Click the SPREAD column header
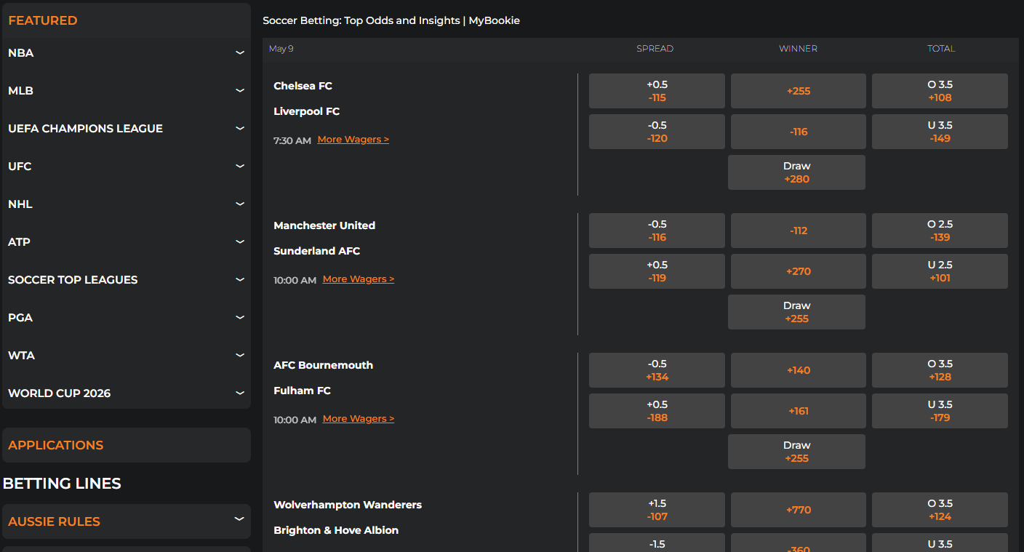This screenshot has height=552, width=1024. point(655,49)
